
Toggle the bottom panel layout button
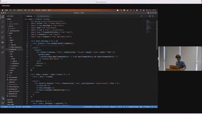click(151, 13)
